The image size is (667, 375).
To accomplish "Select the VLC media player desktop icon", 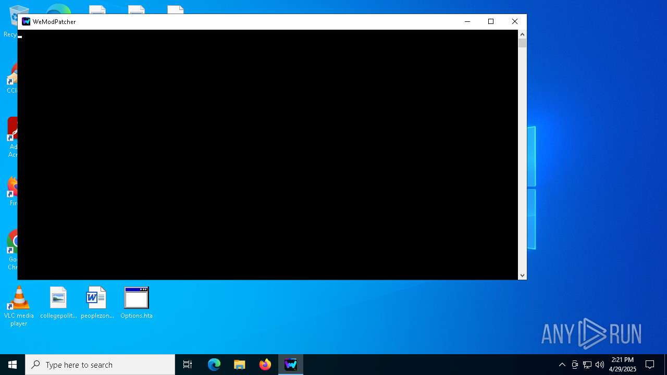I will pos(19,306).
